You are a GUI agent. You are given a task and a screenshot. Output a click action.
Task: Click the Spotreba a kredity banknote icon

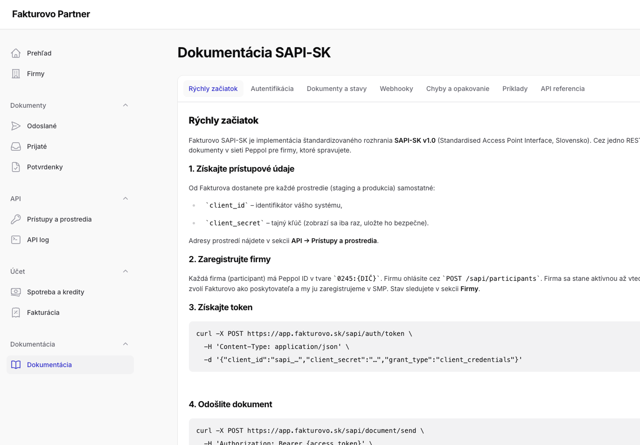click(x=16, y=292)
